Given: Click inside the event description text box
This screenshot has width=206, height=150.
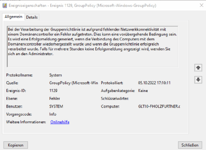Looking at the screenshot, I should pyautogui.click(x=93, y=47).
